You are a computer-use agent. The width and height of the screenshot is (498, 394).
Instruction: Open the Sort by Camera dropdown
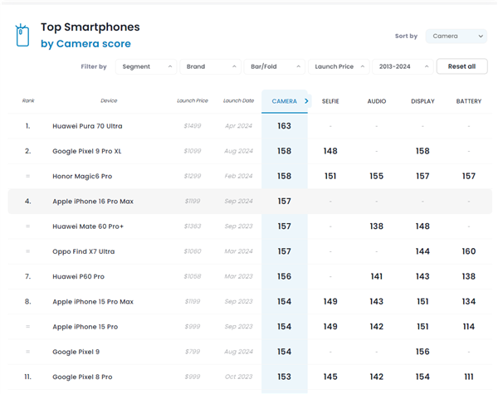tap(456, 36)
